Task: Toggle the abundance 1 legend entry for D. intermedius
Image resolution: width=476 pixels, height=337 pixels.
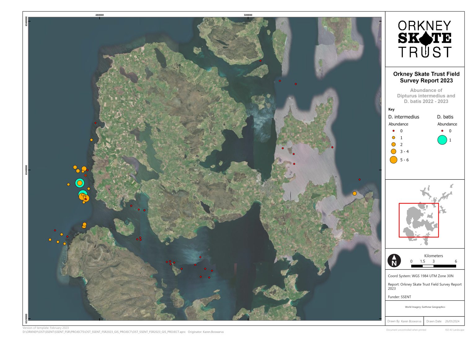Action: [x=393, y=137]
